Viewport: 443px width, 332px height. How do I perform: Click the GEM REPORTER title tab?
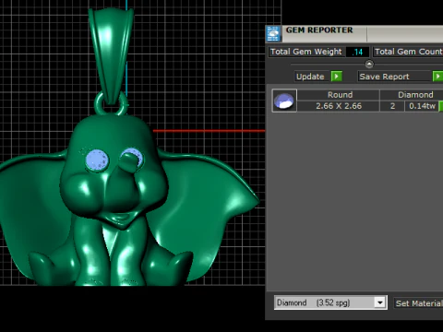319,30
